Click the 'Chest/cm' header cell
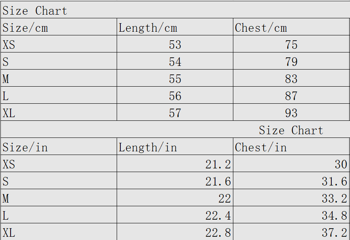Screen dimensions: 350x240 point(261,28)
